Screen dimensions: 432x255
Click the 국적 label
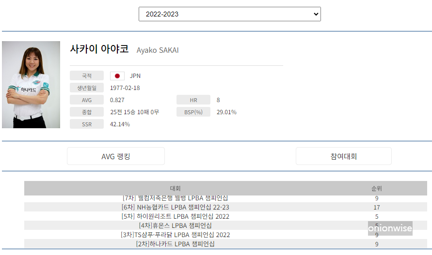coord(87,75)
